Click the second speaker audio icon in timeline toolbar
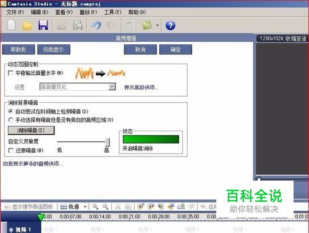Image resolution: width=309 pixels, height=233 pixels. (x=151, y=206)
